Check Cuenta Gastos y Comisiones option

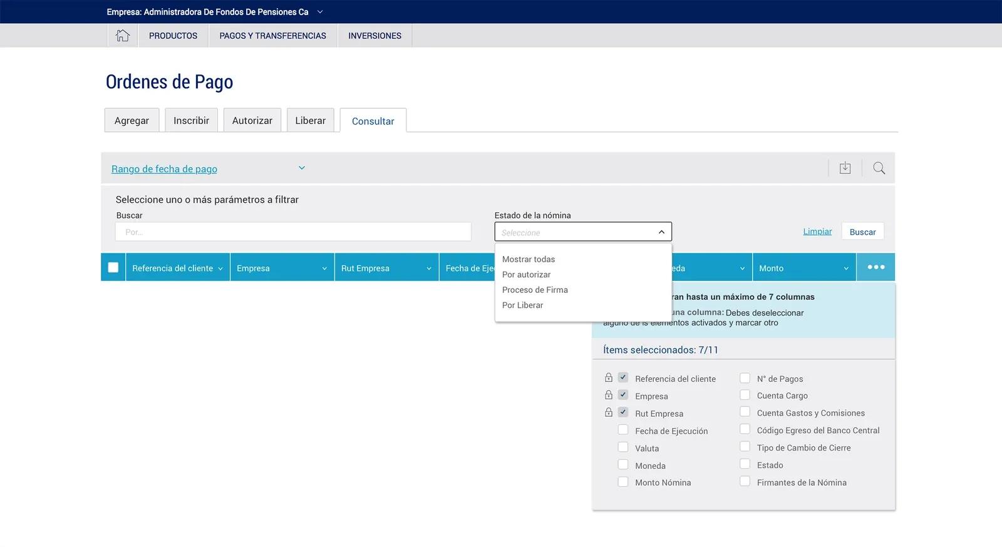pos(745,412)
